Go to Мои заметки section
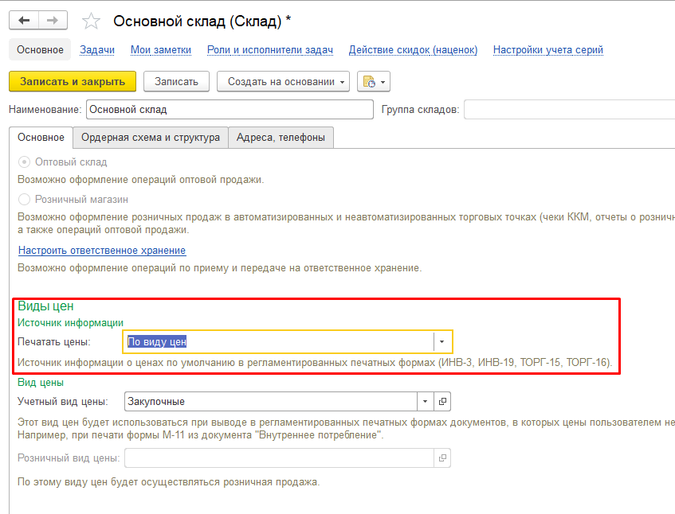This screenshot has width=675, height=514. click(x=161, y=49)
